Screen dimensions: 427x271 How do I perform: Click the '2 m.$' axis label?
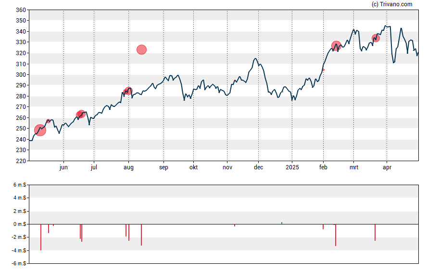20,211
